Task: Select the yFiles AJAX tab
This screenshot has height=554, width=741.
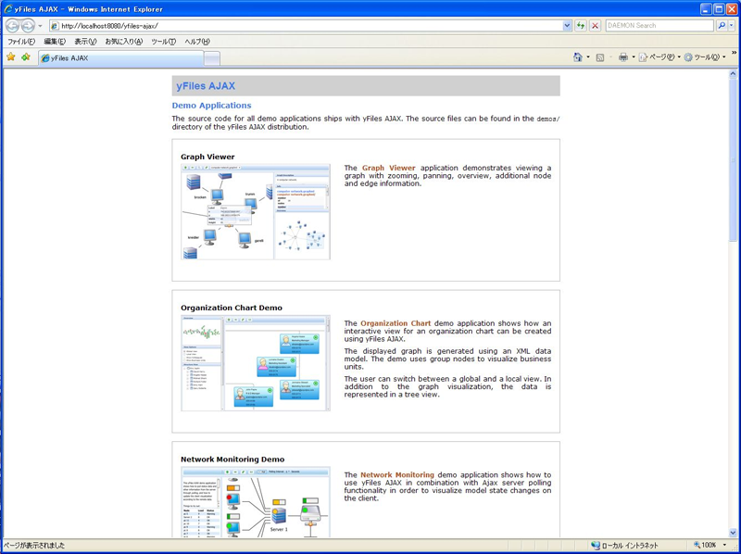Action: [x=120, y=58]
